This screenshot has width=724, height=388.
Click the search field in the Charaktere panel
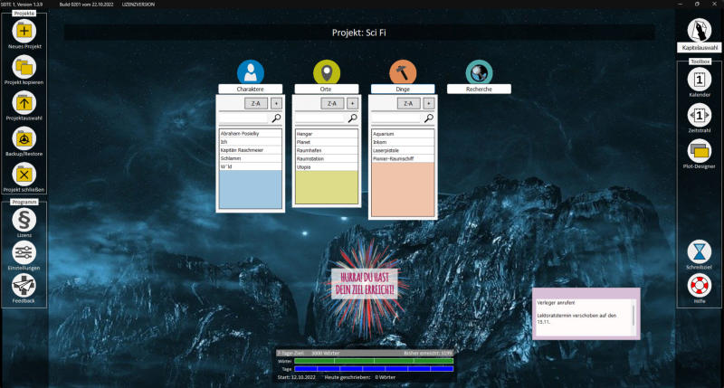point(244,118)
